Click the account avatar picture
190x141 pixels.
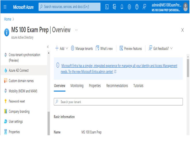pyautogui.click(x=185, y=7)
